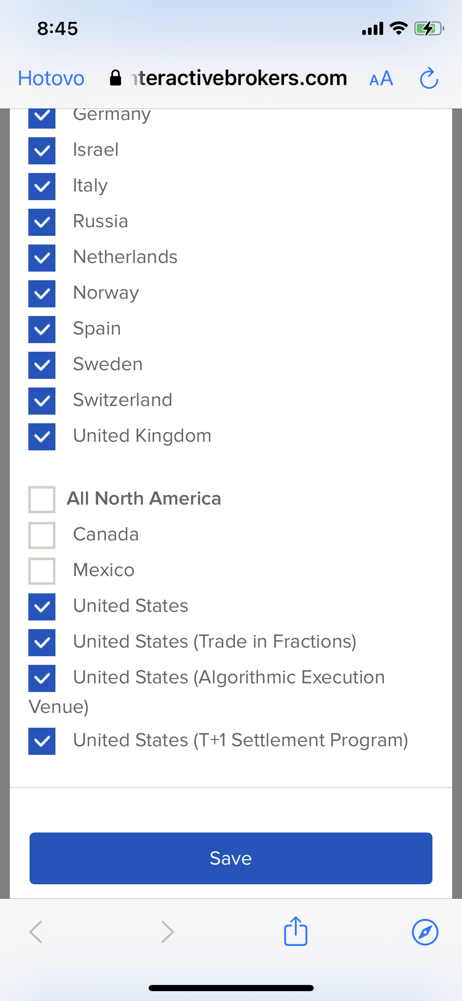This screenshot has width=462, height=1001.
Task: Tap the Share icon in bottom toolbar
Action: tap(296, 931)
